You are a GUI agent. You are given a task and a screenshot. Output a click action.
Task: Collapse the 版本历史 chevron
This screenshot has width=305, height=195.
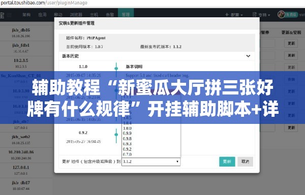click(248, 56)
